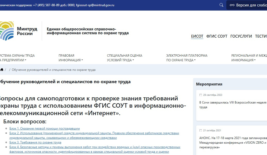Click calendar icon next to 29 сентябрь 2023

[x=201, y=95]
